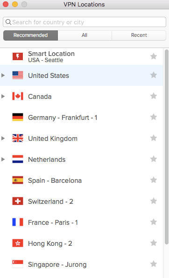Screen dimensions: 169x278
Task: Select the United States flag icon
Action: click(x=18, y=75)
